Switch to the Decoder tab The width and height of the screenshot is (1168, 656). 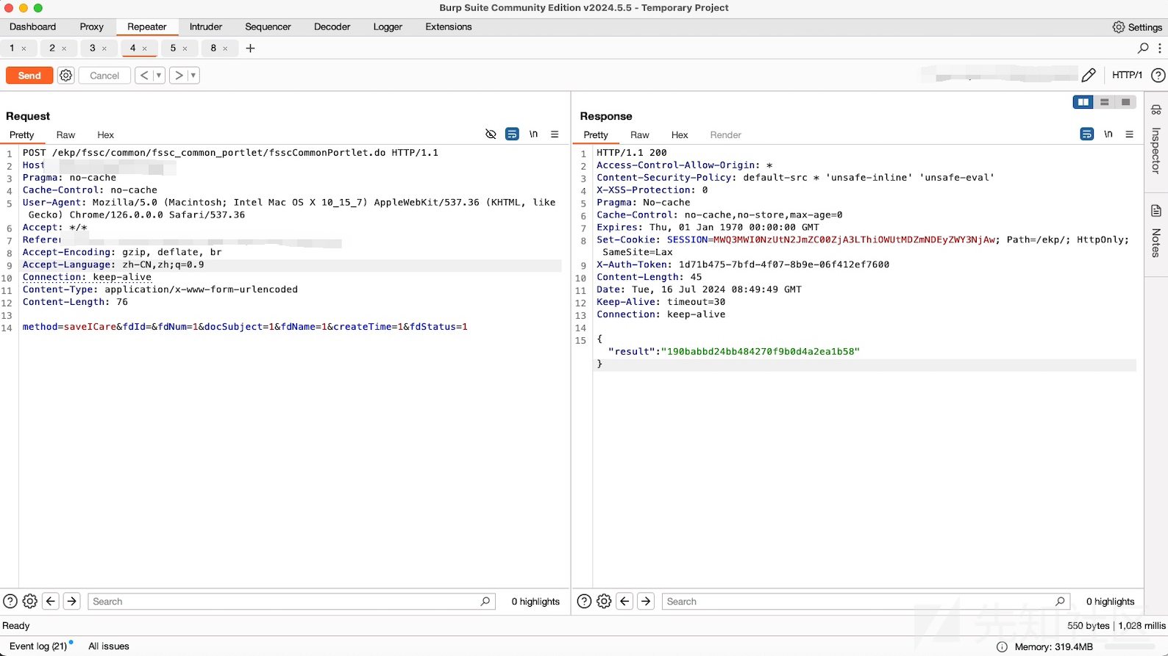[332, 26]
